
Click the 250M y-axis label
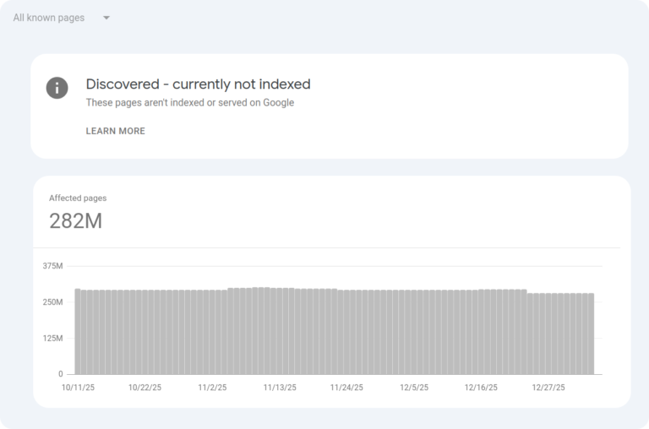click(x=52, y=302)
